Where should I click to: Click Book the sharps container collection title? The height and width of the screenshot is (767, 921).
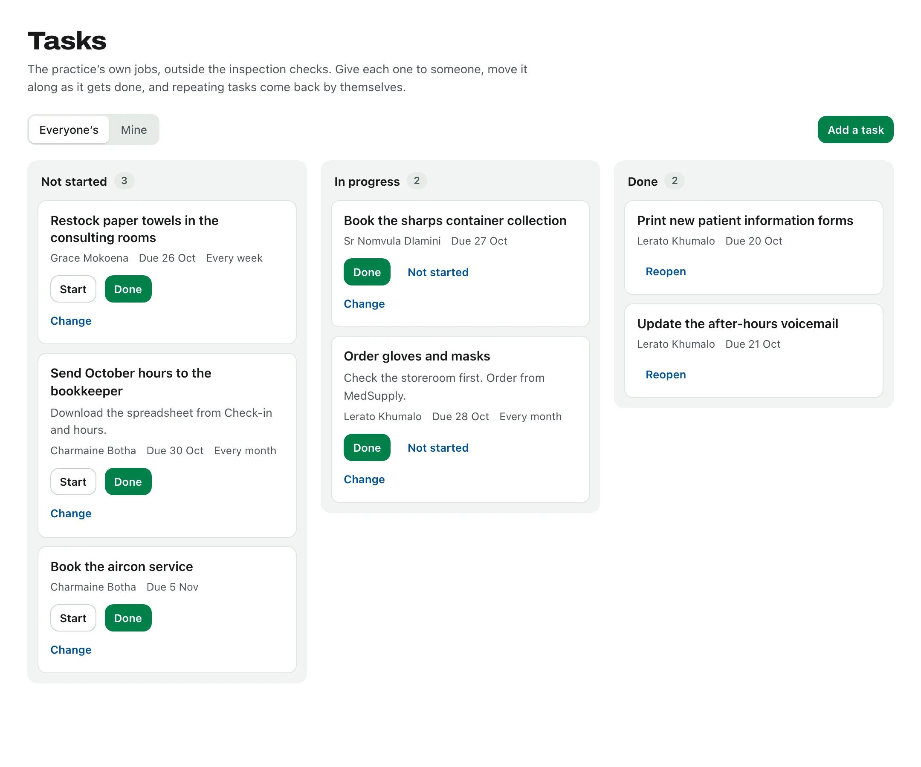coord(455,220)
